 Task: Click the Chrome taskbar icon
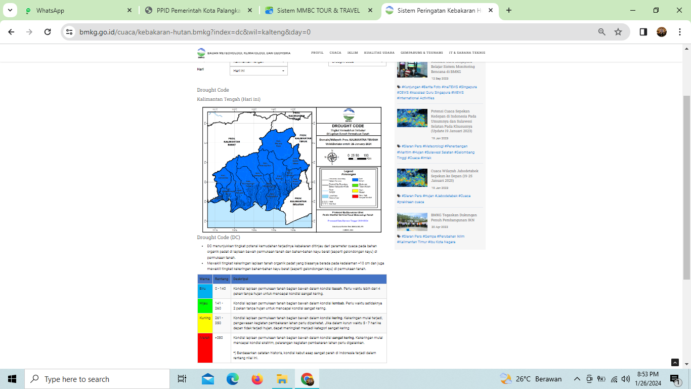(x=307, y=379)
